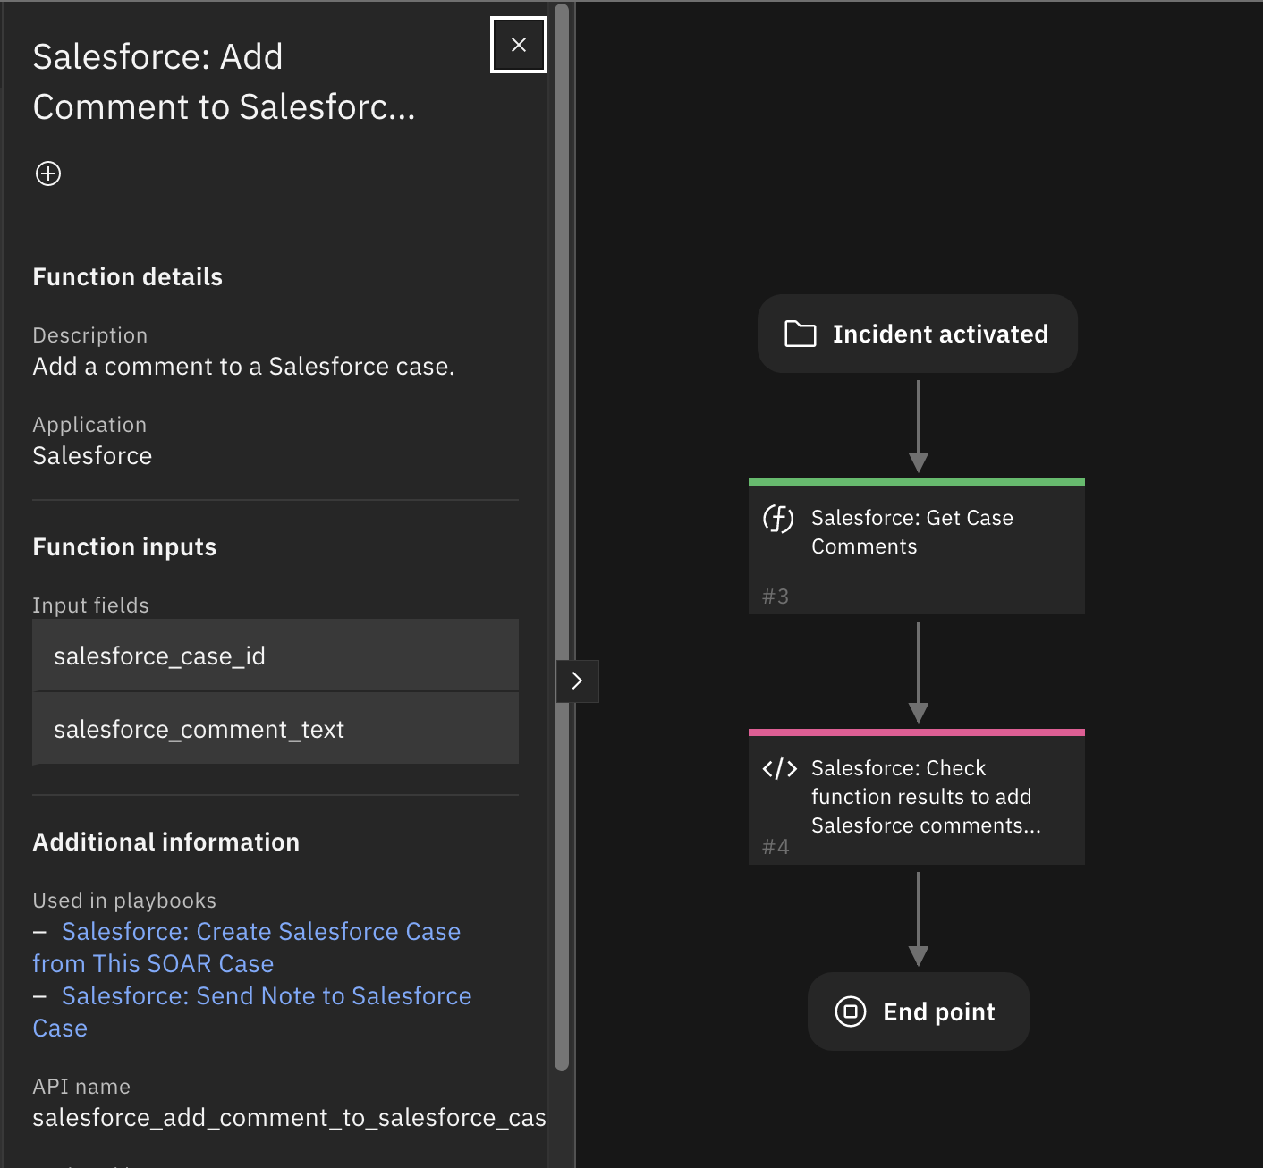This screenshot has height=1168, width=1263.
Task: Select the Salesforce: Check function results node
Action: (x=917, y=797)
